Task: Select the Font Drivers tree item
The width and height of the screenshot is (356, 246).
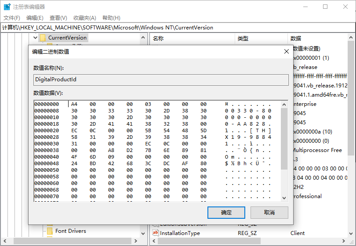Action: tap(71, 231)
